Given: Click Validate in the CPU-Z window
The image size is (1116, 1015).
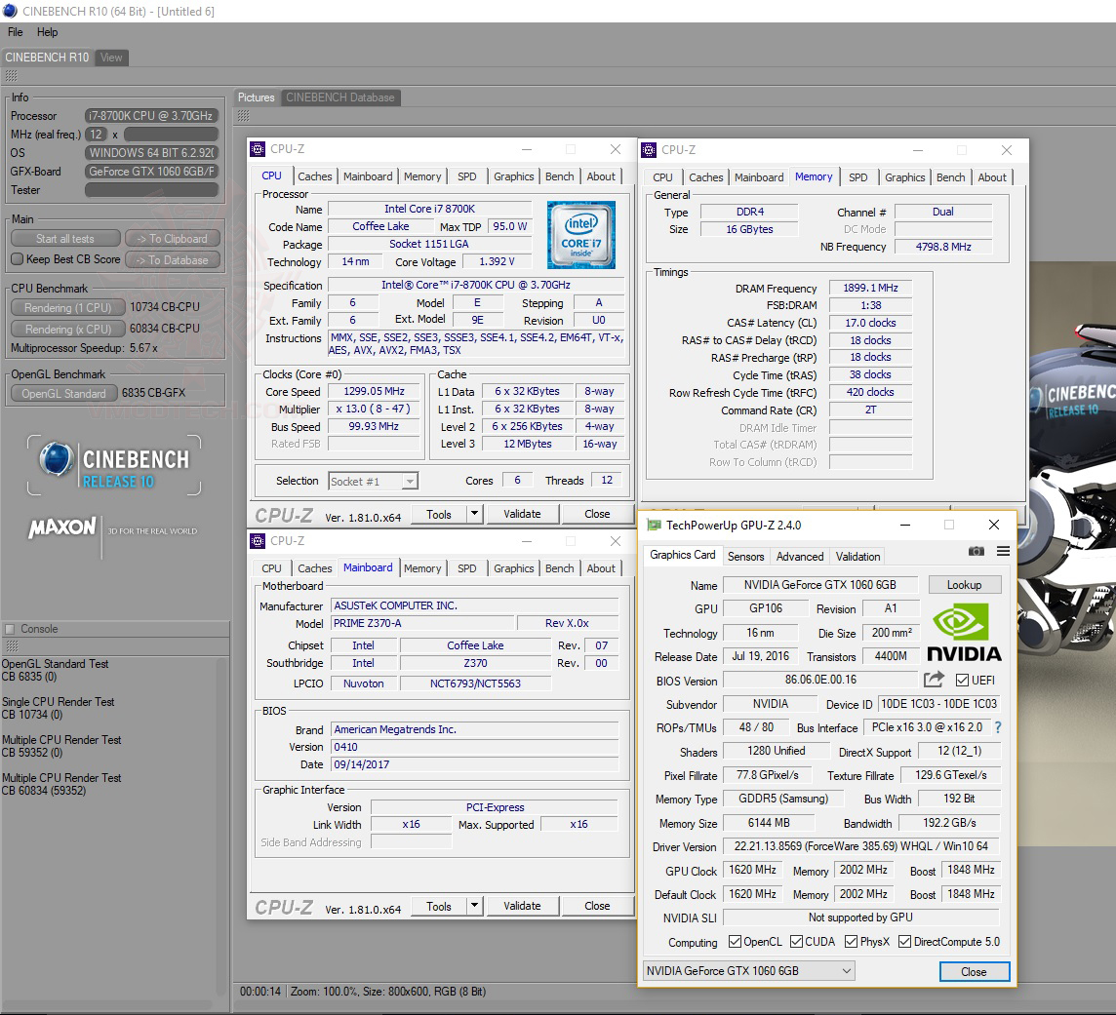Looking at the screenshot, I should click(x=523, y=514).
